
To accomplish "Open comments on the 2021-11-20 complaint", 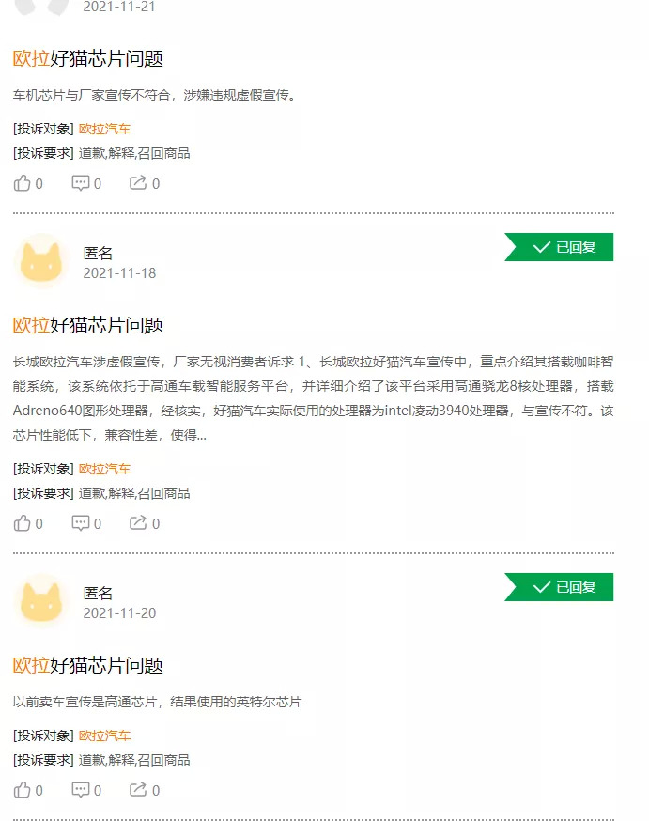I will pyautogui.click(x=82, y=790).
